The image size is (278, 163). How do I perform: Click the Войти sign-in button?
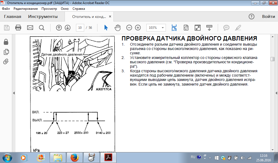[x=268, y=17]
